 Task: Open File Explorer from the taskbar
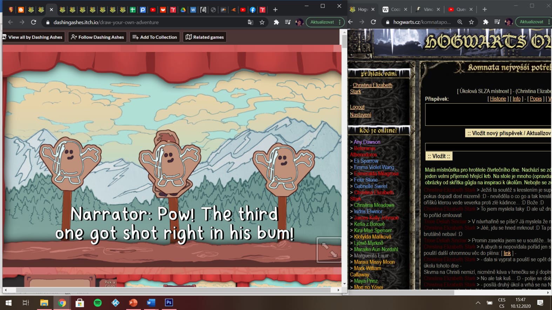[x=44, y=303]
